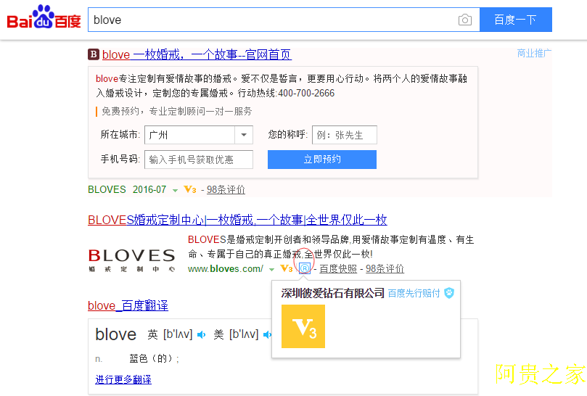Screen dimensions: 587x396
Task: Click the 蓝色（的） definition text
Action: coord(154,358)
